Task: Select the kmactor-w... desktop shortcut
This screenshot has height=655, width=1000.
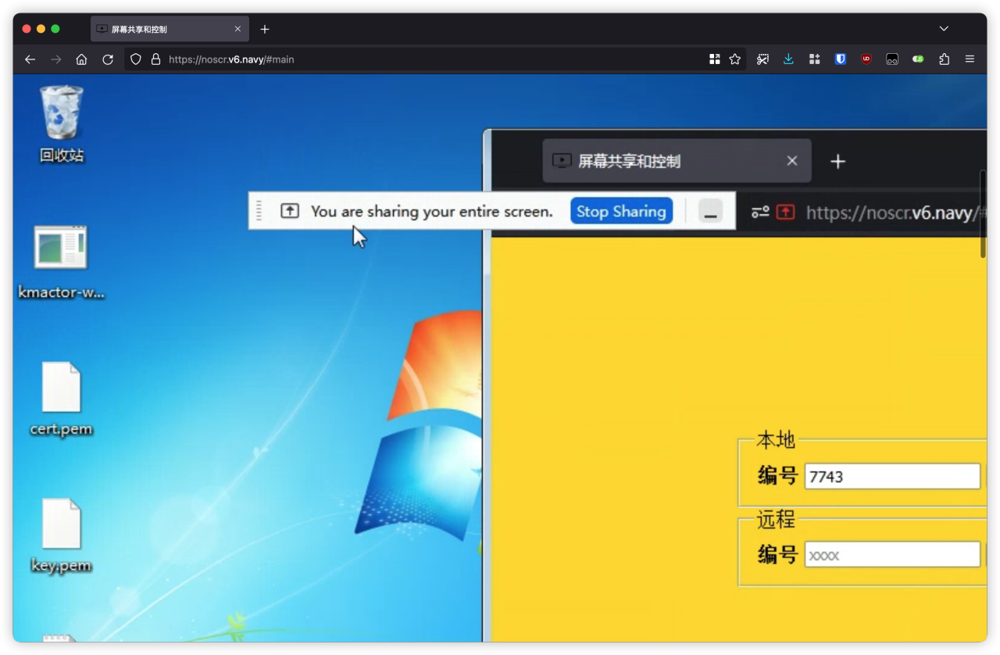Action: 61,263
